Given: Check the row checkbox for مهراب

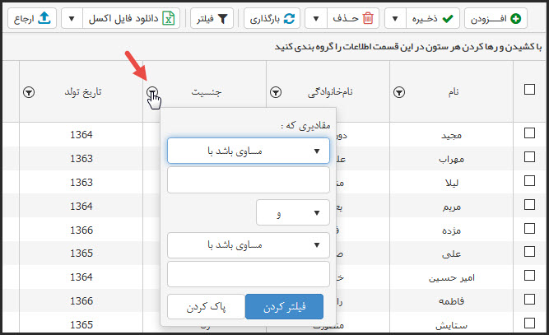Looking at the screenshot, I should (x=529, y=157).
